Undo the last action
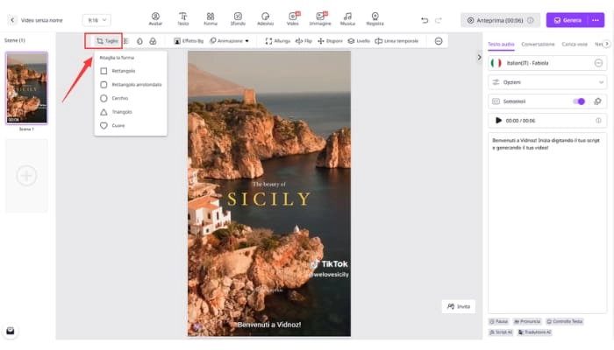Screen dimensions: 614x350 (x=425, y=20)
